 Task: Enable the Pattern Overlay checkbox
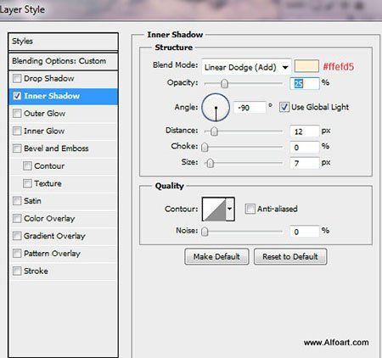17,254
